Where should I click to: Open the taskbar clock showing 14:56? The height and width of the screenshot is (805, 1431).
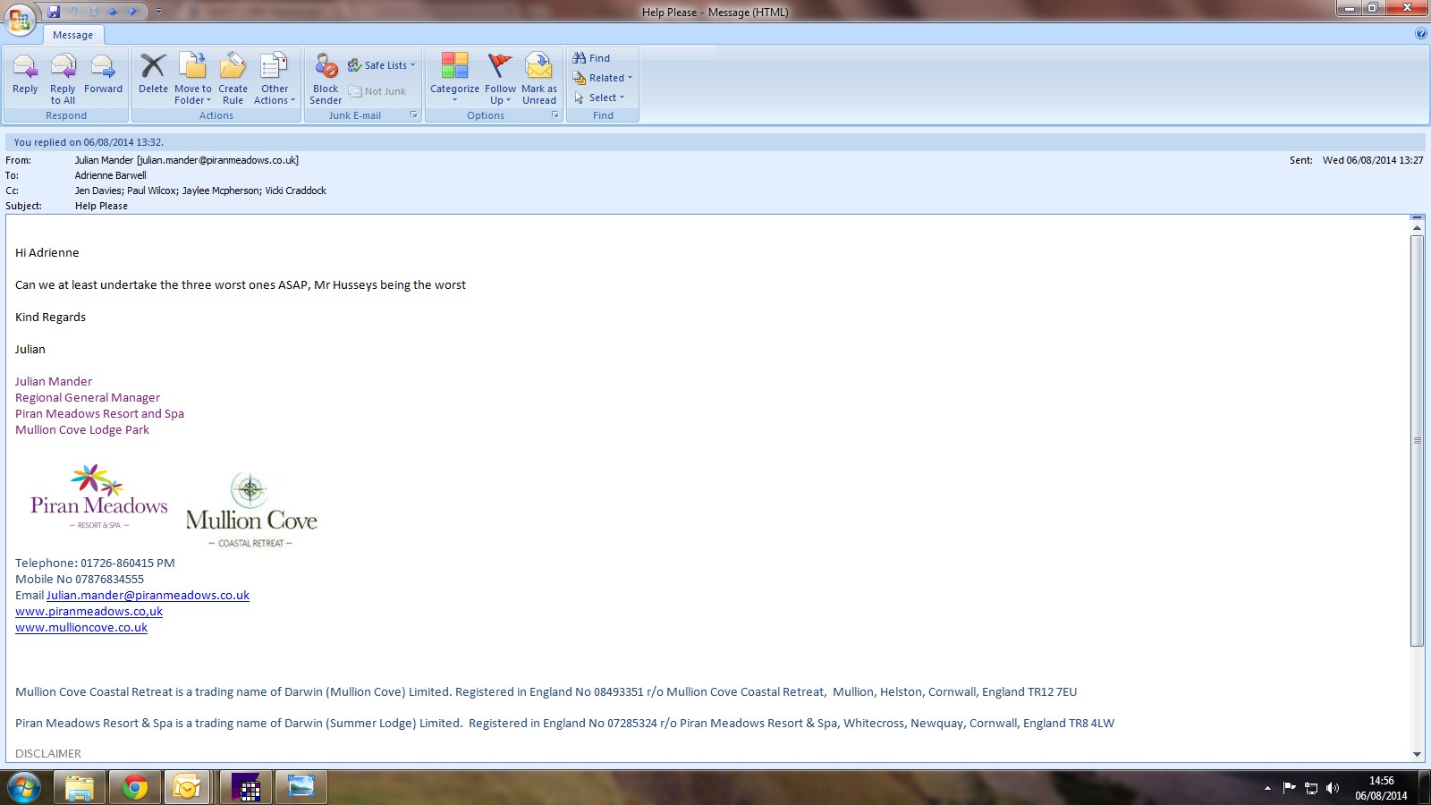1381,788
